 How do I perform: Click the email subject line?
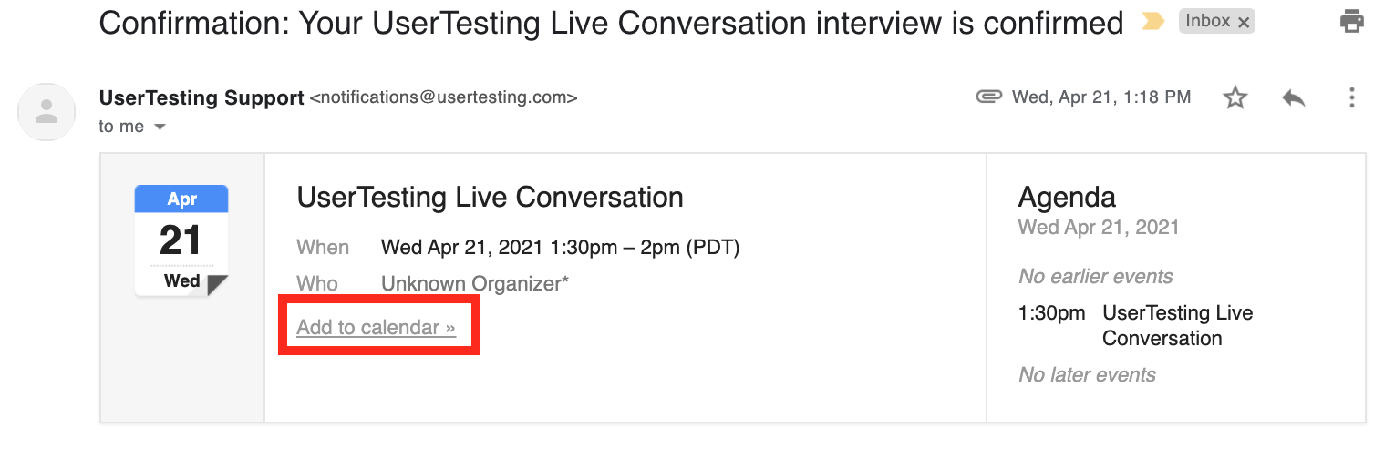[611, 23]
